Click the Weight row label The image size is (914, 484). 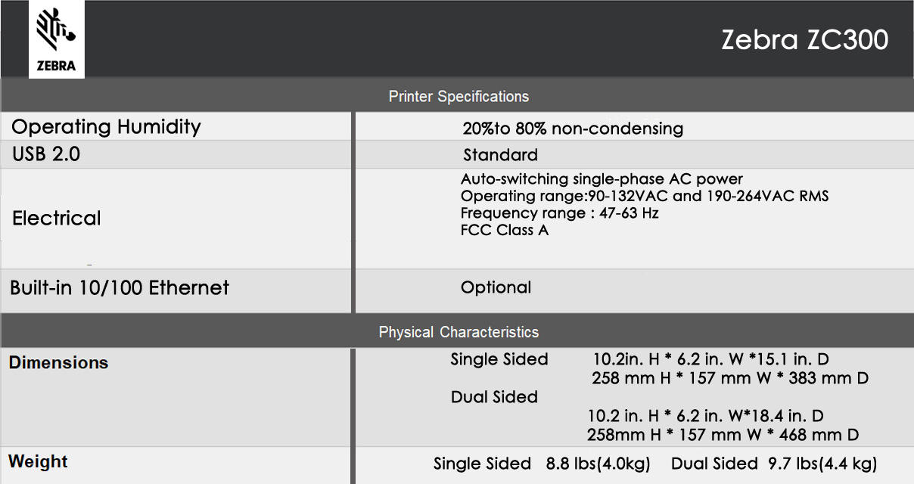tap(38, 461)
